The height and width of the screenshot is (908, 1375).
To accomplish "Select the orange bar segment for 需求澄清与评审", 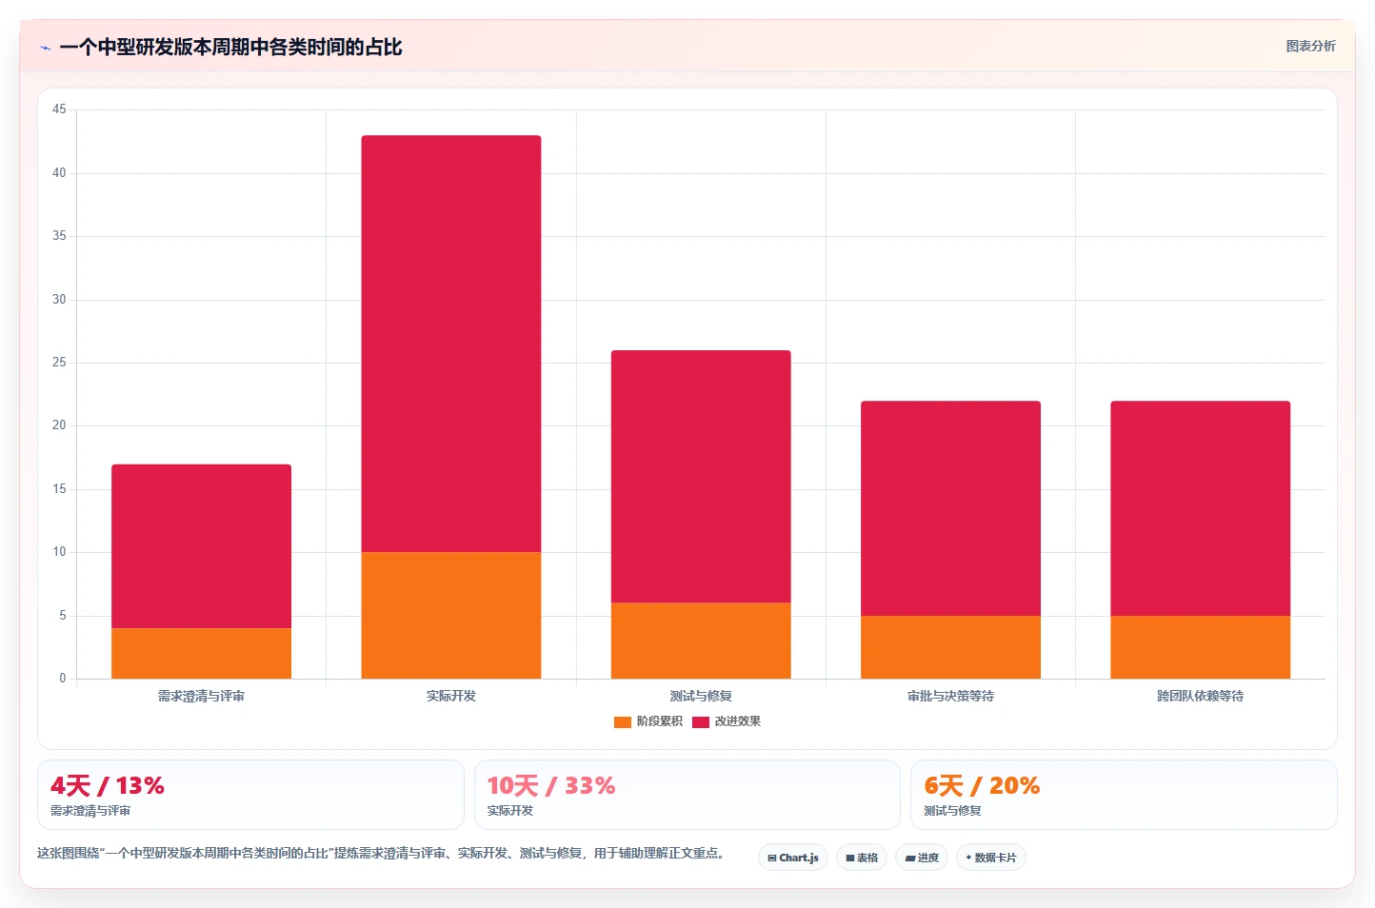I will 201,654.
